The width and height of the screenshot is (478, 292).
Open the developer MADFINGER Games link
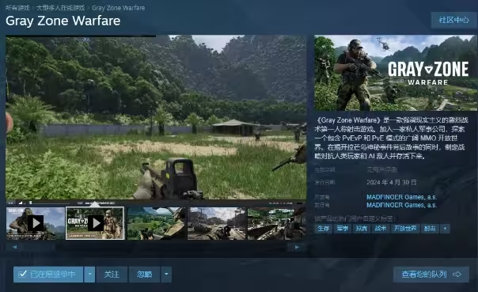click(x=401, y=197)
